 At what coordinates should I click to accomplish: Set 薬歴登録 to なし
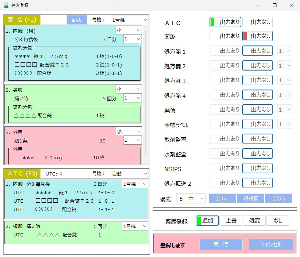click(x=278, y=221)
